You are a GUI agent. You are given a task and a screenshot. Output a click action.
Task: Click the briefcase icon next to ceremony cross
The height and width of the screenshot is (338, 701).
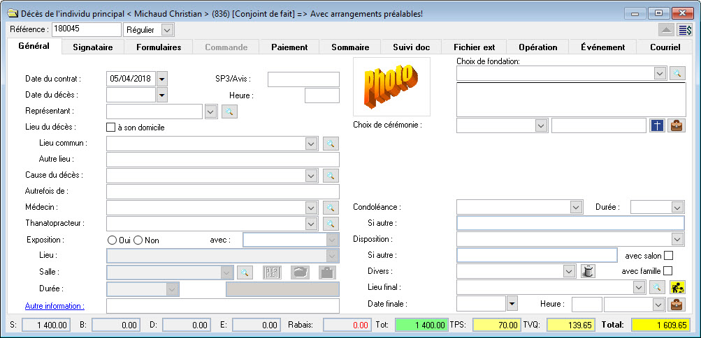[677, 125]
